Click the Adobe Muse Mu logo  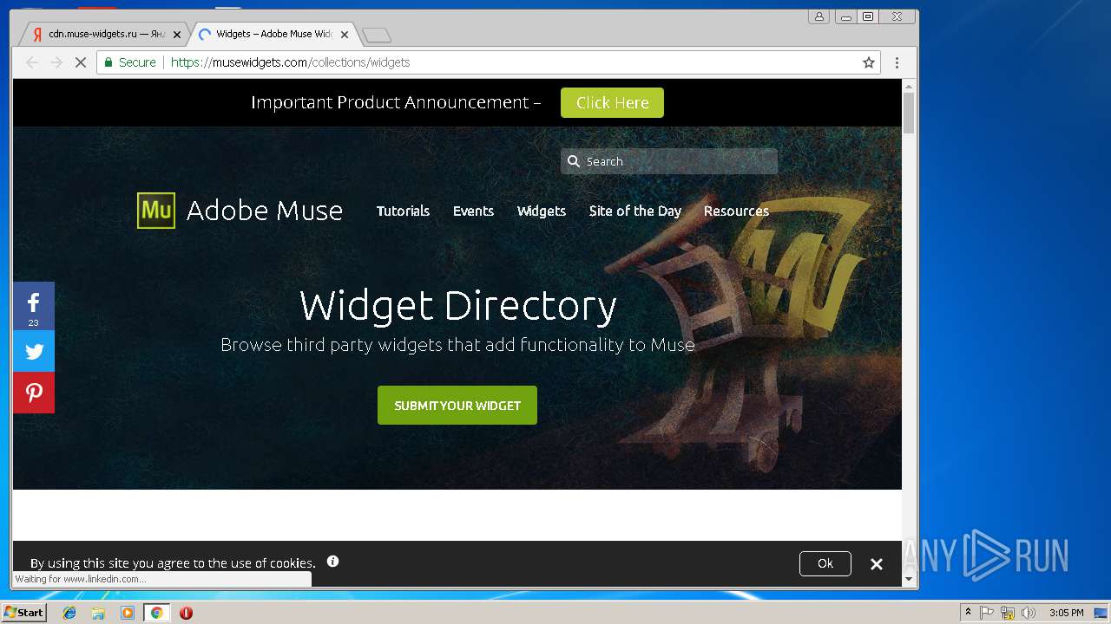pyautogui.click(x=156, y=211)
